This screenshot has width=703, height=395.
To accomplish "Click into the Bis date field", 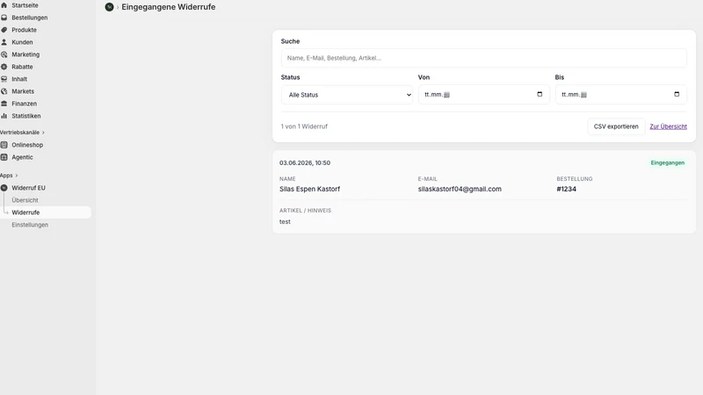I will [x=621, y=95].
